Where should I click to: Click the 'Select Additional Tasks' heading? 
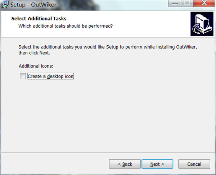39,19
